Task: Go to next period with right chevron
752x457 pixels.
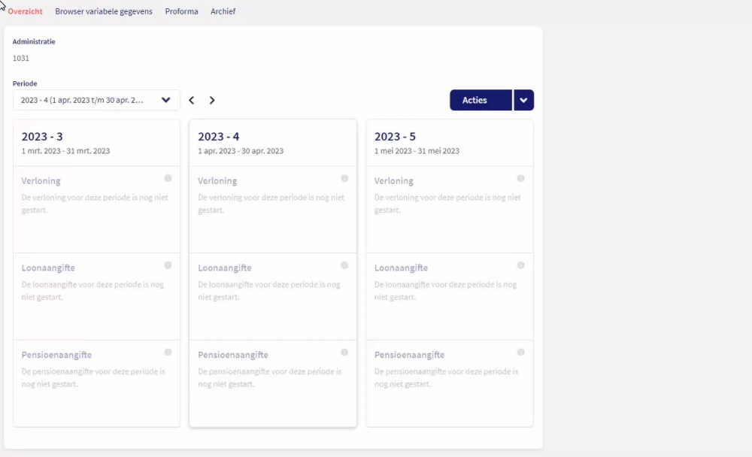Action: 212,100
